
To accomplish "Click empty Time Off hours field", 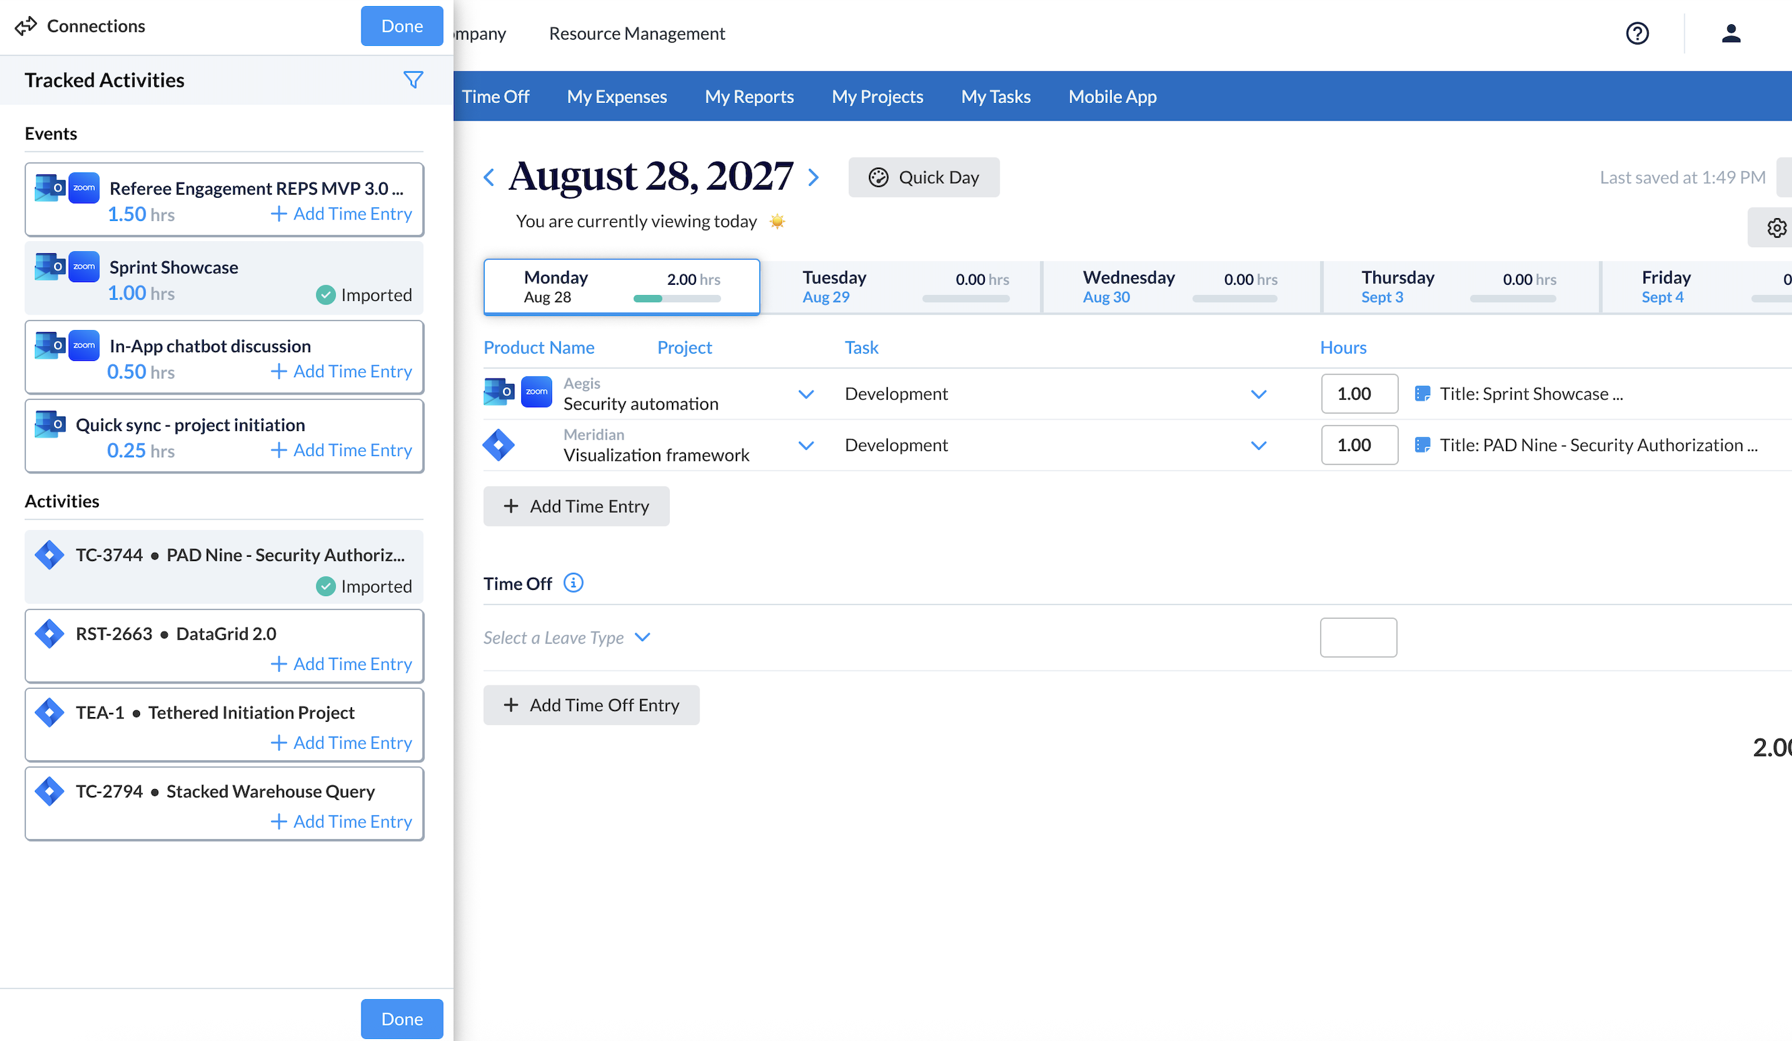I will 1358,637.
